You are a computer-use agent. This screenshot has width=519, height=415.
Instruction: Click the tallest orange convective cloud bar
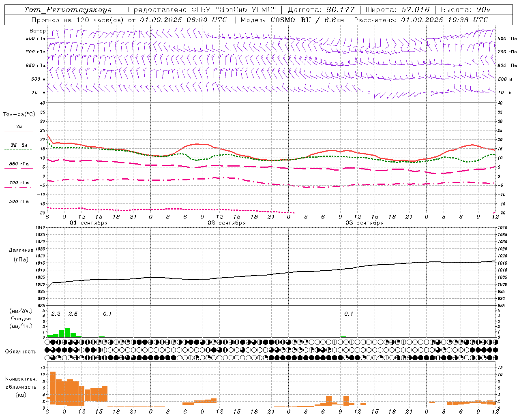point(53,388)
